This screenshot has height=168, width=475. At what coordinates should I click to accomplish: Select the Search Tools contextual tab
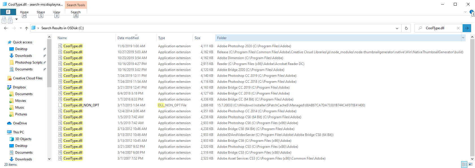tap(76, 5)
